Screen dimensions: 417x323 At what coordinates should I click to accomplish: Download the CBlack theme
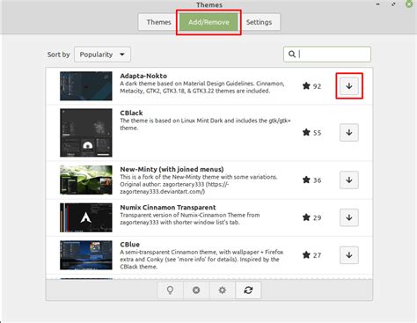point(349,132)
